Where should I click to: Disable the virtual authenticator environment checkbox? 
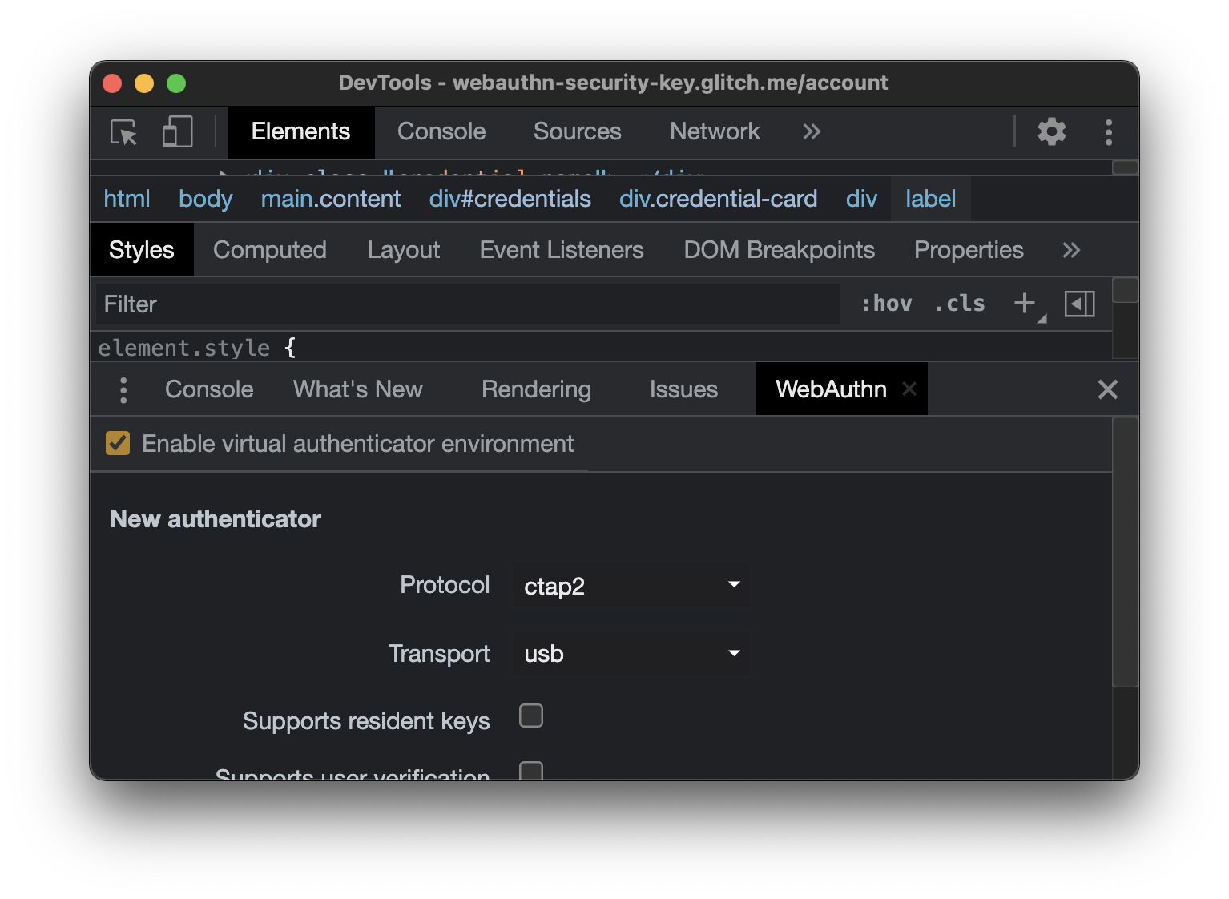pyautogui.click(x=117, y=443)
